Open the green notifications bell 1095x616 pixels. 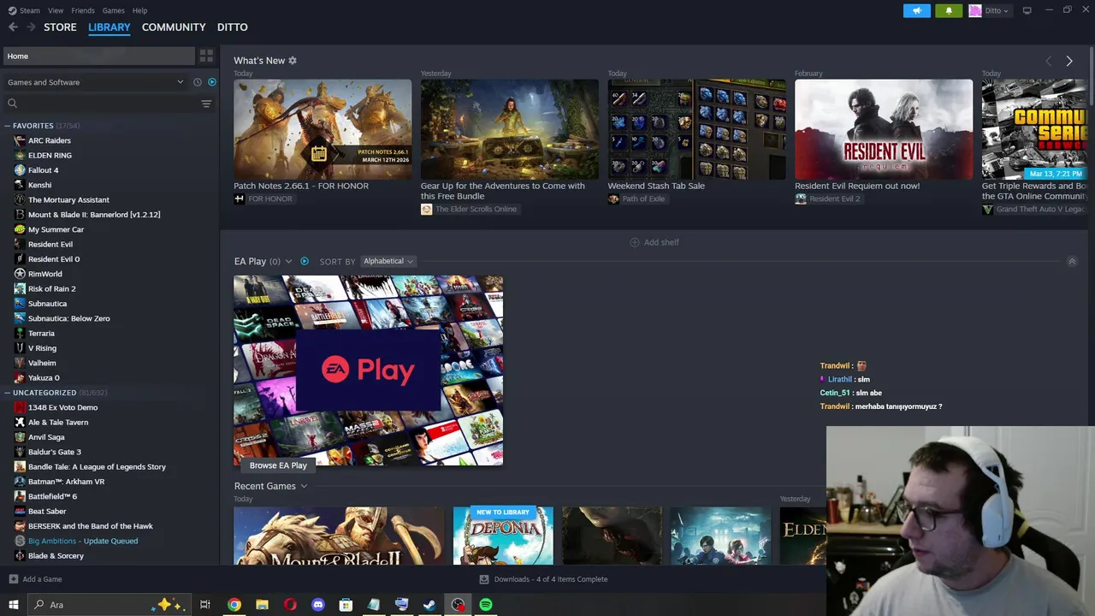949,10
